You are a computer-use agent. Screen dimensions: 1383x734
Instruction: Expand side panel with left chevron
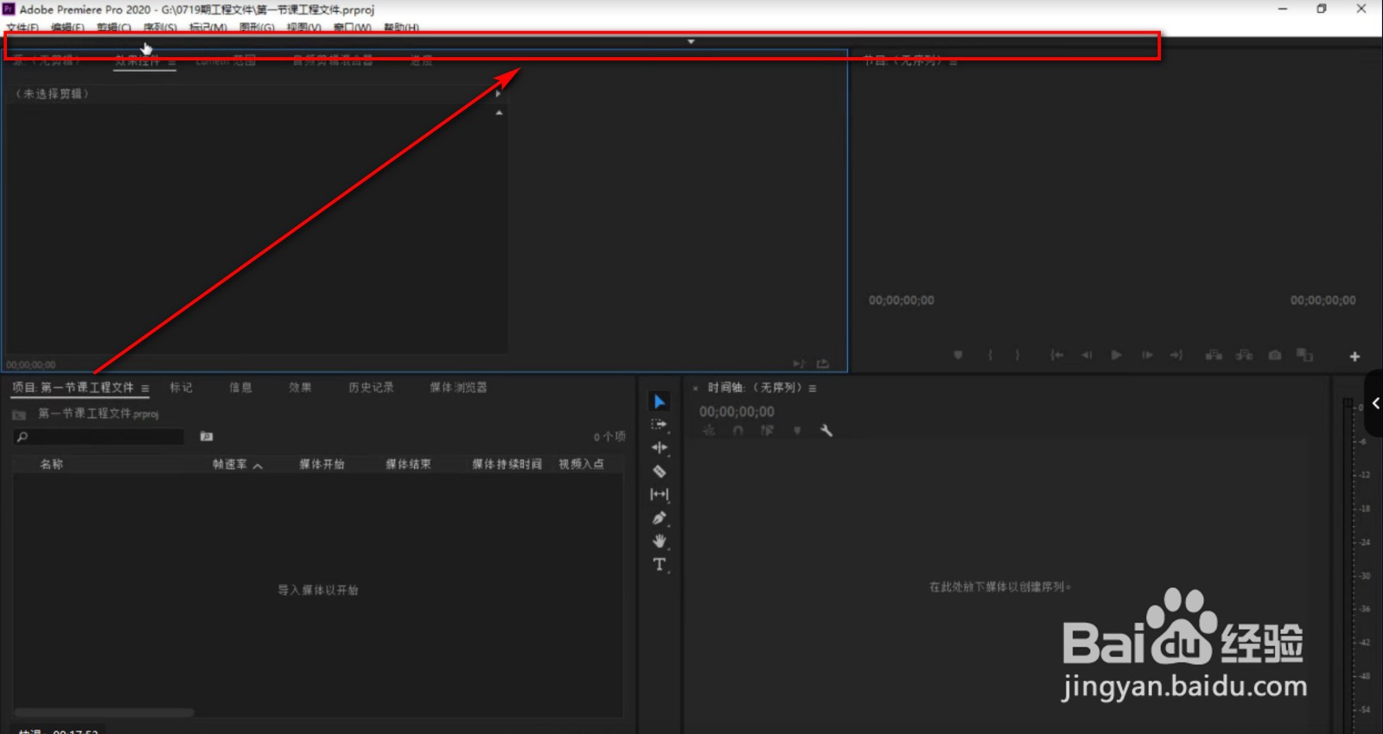1375,403
